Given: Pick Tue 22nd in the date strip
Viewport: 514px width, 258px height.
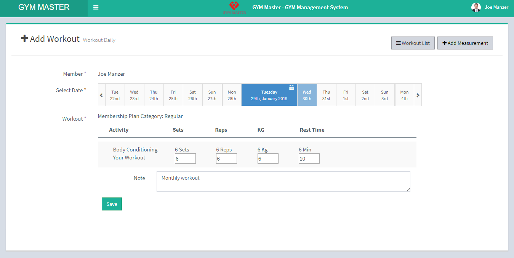Looking at the screenshot, I should [115, 95].
